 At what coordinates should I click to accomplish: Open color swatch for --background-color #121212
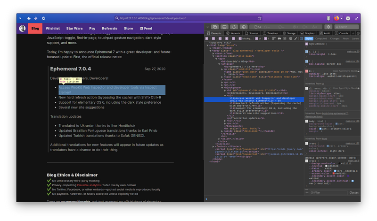(x=339, y=164)
